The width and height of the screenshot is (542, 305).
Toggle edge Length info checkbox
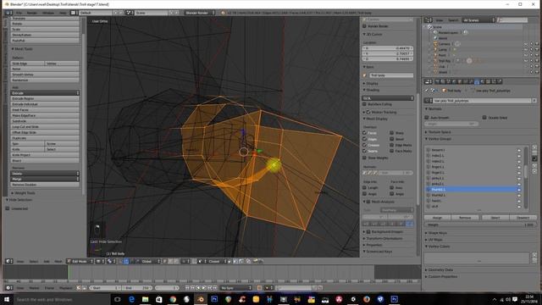(x=364, y=187)
